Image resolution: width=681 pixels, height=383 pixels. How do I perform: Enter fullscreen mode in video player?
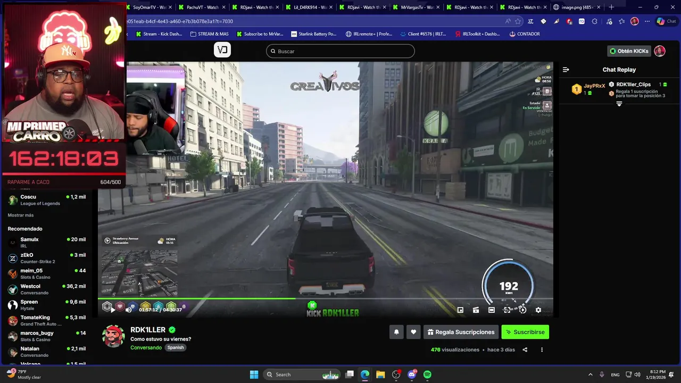pos(507,310)
